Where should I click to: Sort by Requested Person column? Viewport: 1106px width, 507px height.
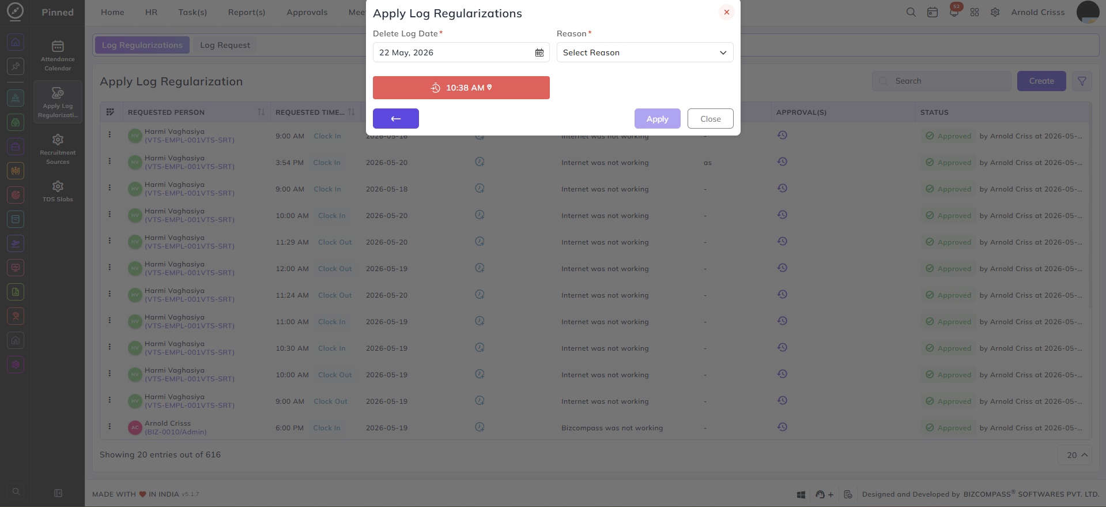261,112
